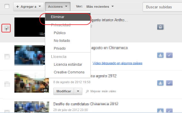Apply Licencia estándar to selected videos

68,64
